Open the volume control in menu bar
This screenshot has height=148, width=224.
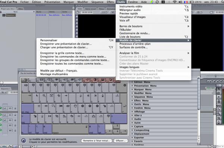(180, 2)
